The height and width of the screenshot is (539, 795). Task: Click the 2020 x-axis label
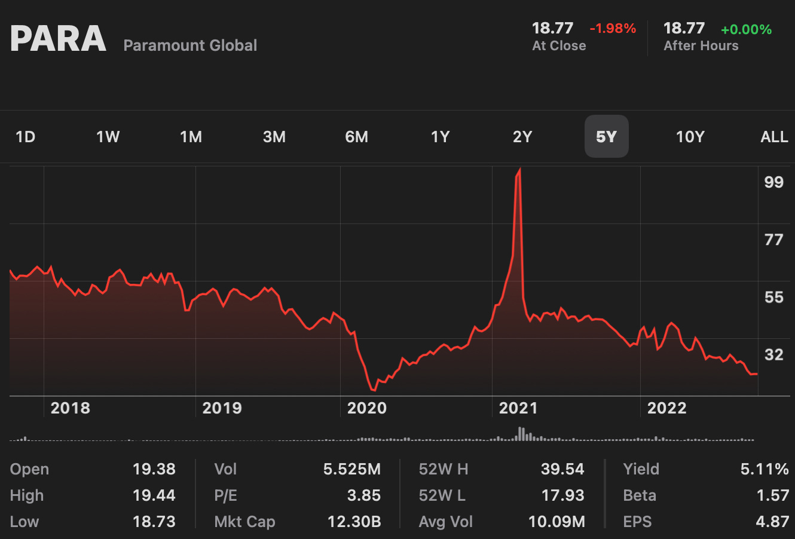(367, 408)
